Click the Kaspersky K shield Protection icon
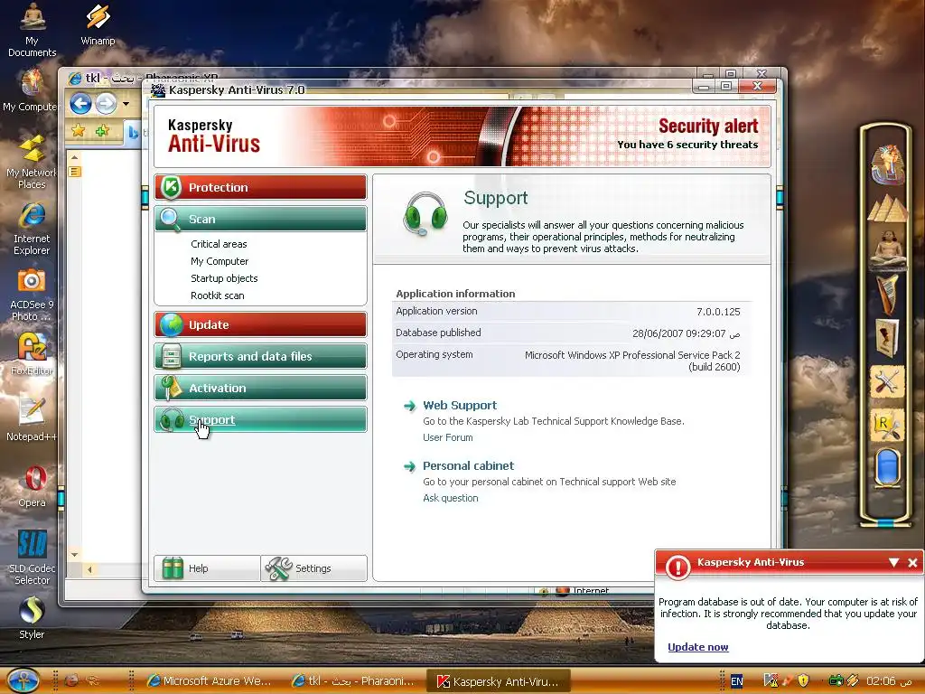This screenshot has height=694, width=925. coord(171,187)
